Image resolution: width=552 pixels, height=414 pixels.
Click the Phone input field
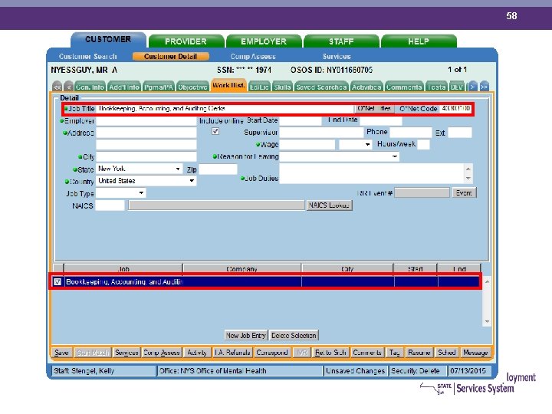[411, 133]
